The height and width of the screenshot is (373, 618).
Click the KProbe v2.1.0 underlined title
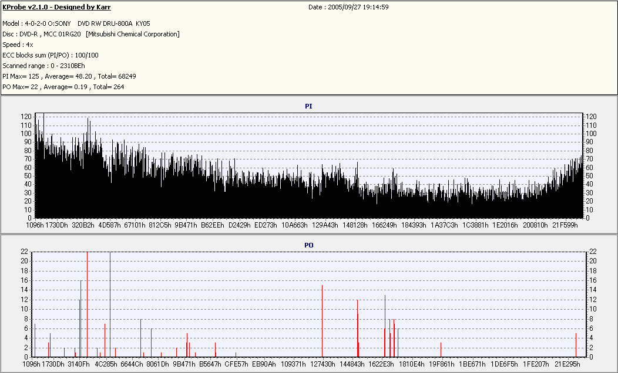pos(56,8)
